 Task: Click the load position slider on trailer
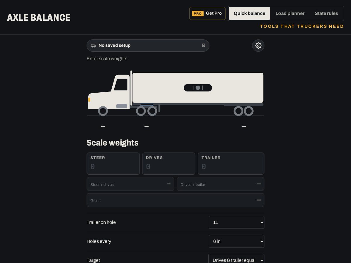[198, 88]
